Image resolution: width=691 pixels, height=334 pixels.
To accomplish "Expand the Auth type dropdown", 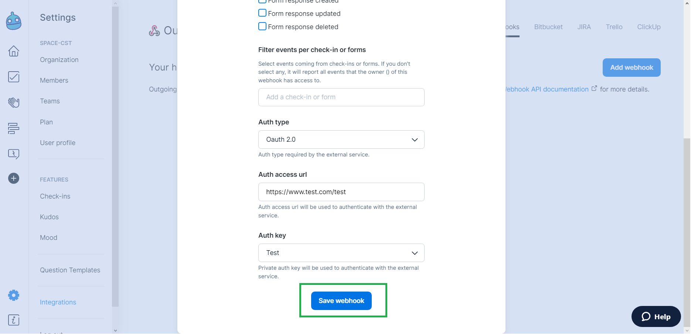I will [341, 140].
